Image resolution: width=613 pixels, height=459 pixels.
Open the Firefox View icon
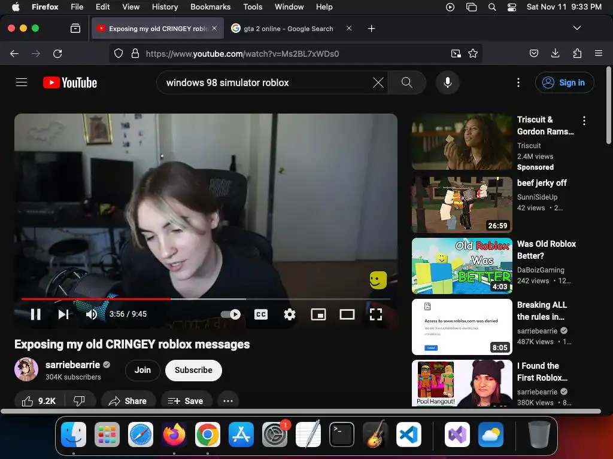click(x=75, y=28)
